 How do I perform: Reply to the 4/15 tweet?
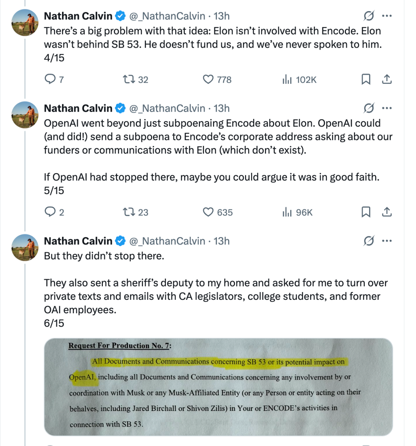50,79
